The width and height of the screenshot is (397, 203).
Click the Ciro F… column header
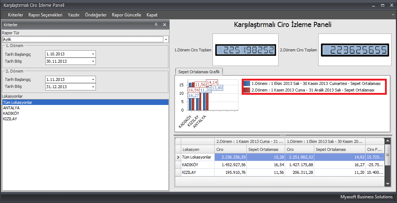pos(375,149)
